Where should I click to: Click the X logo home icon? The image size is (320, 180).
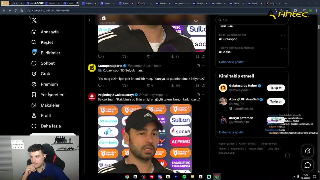pyautogui.click(x=34, y=20)
